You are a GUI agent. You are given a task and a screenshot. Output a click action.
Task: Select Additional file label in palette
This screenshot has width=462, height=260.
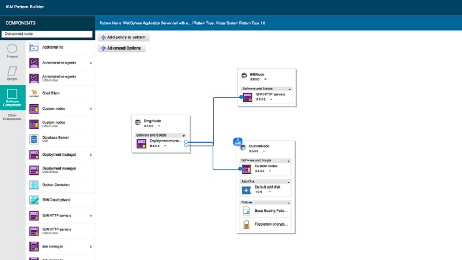(x=52, y=47)
